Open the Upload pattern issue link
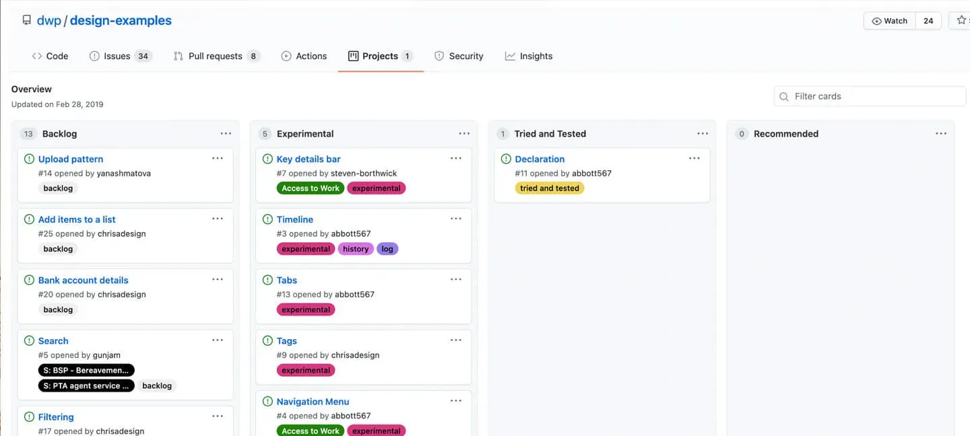This screenshot has width=970, height=436. 71,159
